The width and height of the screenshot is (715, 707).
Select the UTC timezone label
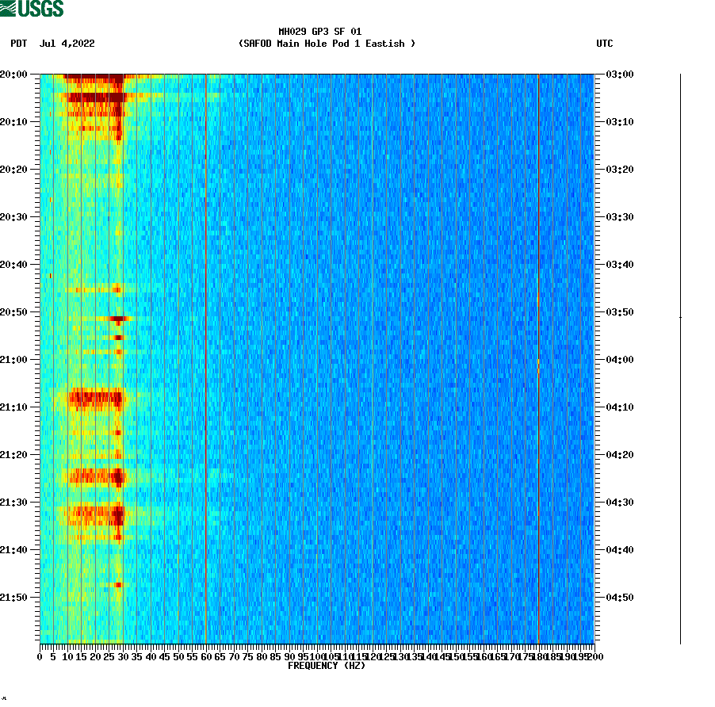pos(606,44)
